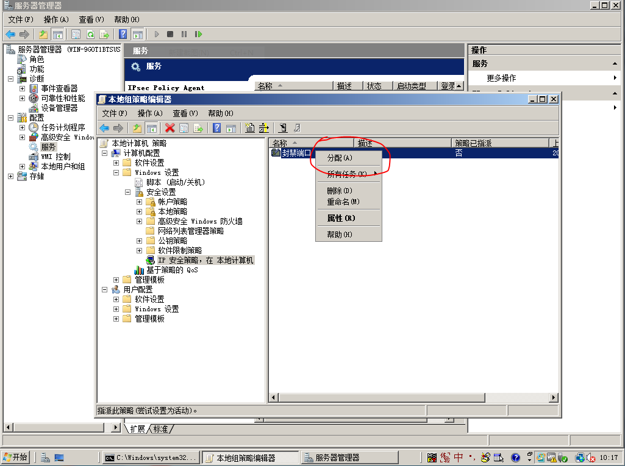Image resolution: width=625 pixels, height=466 pixels.
Task: Click manage IP filter lists toolbar icon
Action: (x=264, y=128)
